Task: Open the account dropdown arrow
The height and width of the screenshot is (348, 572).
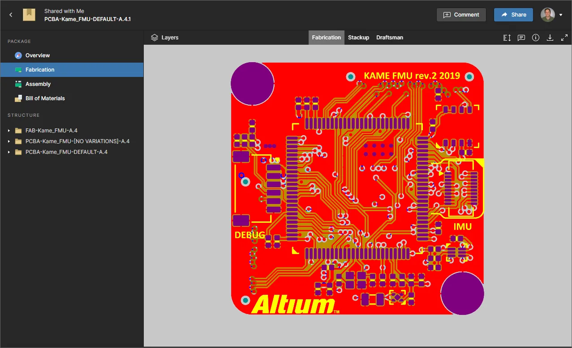Action: [x=561, y=15]
